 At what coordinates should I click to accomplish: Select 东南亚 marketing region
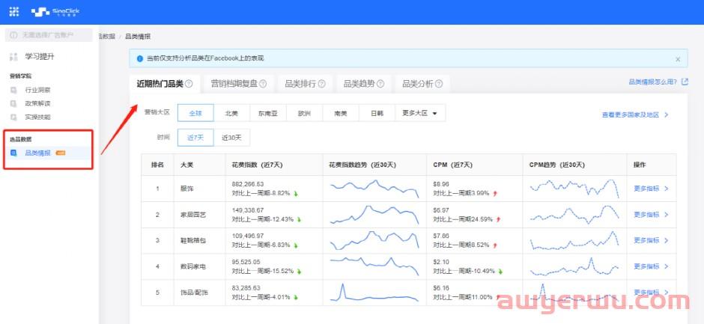coord(267,114)
